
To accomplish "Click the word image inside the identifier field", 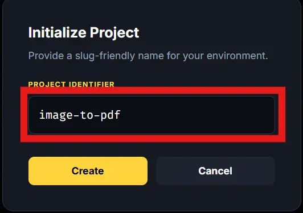I will pyautogui.click(x=56, y=115).
